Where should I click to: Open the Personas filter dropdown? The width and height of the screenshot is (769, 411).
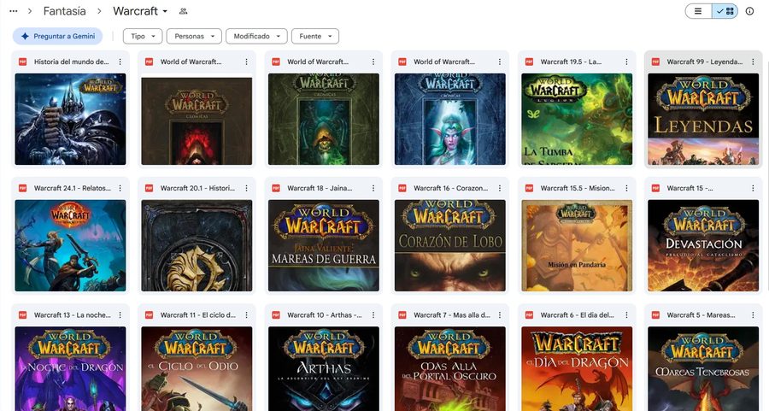[194, 36]
